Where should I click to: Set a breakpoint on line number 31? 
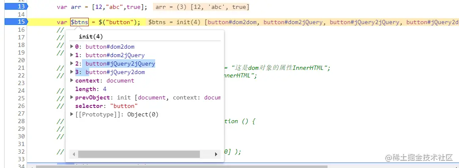[x=21, y=144]
